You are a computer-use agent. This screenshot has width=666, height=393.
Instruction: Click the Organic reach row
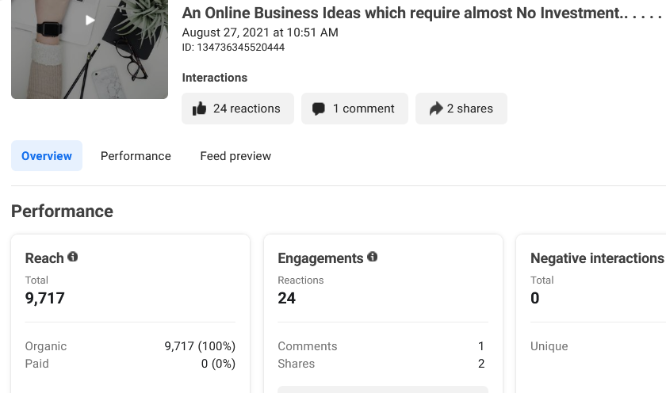130,346
